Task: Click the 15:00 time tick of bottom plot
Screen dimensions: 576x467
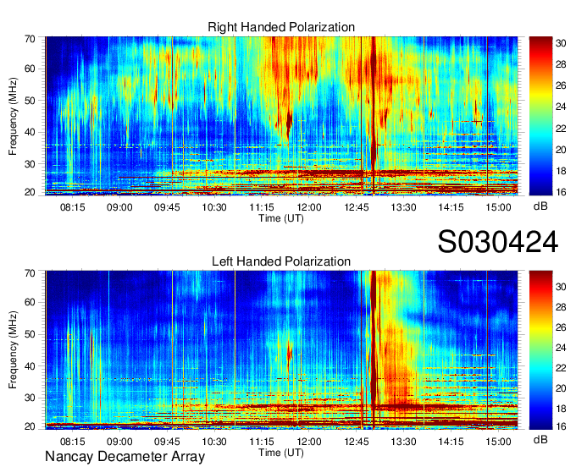Action: tap(498, 442)
